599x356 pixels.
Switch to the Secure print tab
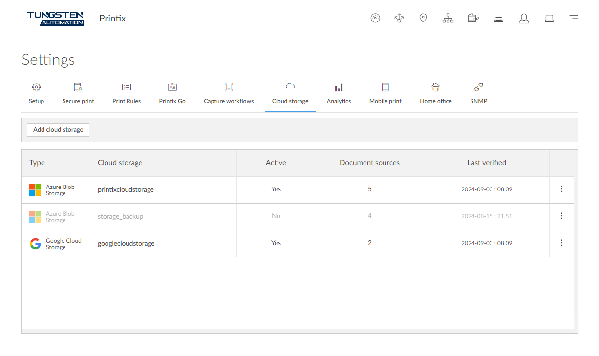click(78, 93)
